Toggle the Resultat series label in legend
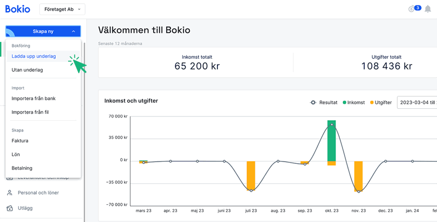Screen dimensions: 437x222 tap(328, 102)
